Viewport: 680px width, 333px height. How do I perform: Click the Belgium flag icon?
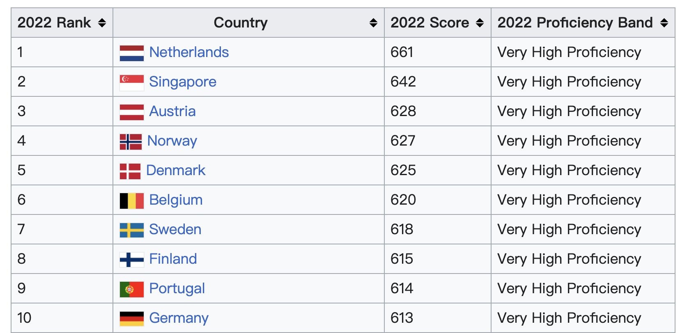tap(131, 201)
